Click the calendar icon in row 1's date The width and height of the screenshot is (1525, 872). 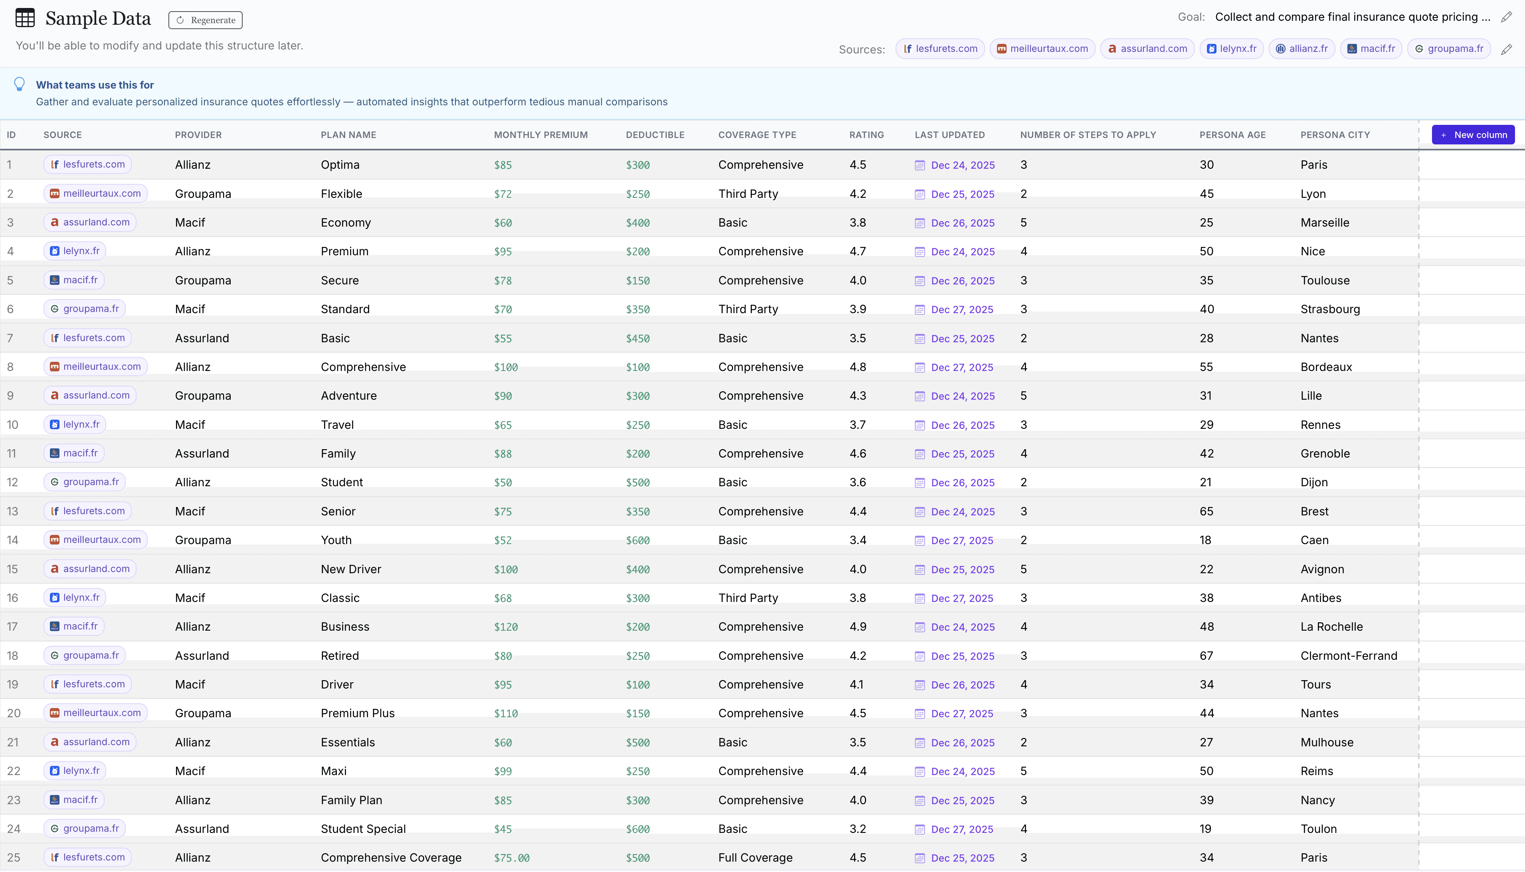(920, 165)
